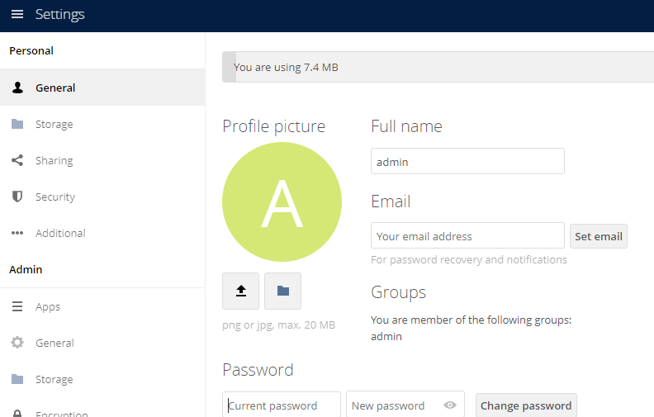This screenshot has height=417, width=654.
Task: Upload a new profile picture
Action: [x=240, y=291]
